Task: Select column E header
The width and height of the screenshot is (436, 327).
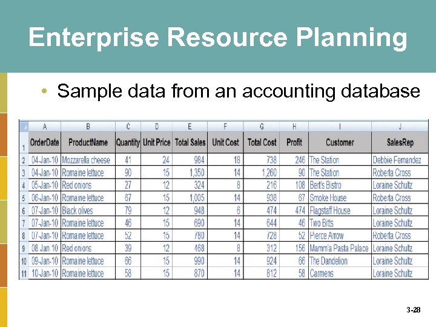Action: (190, 127)
